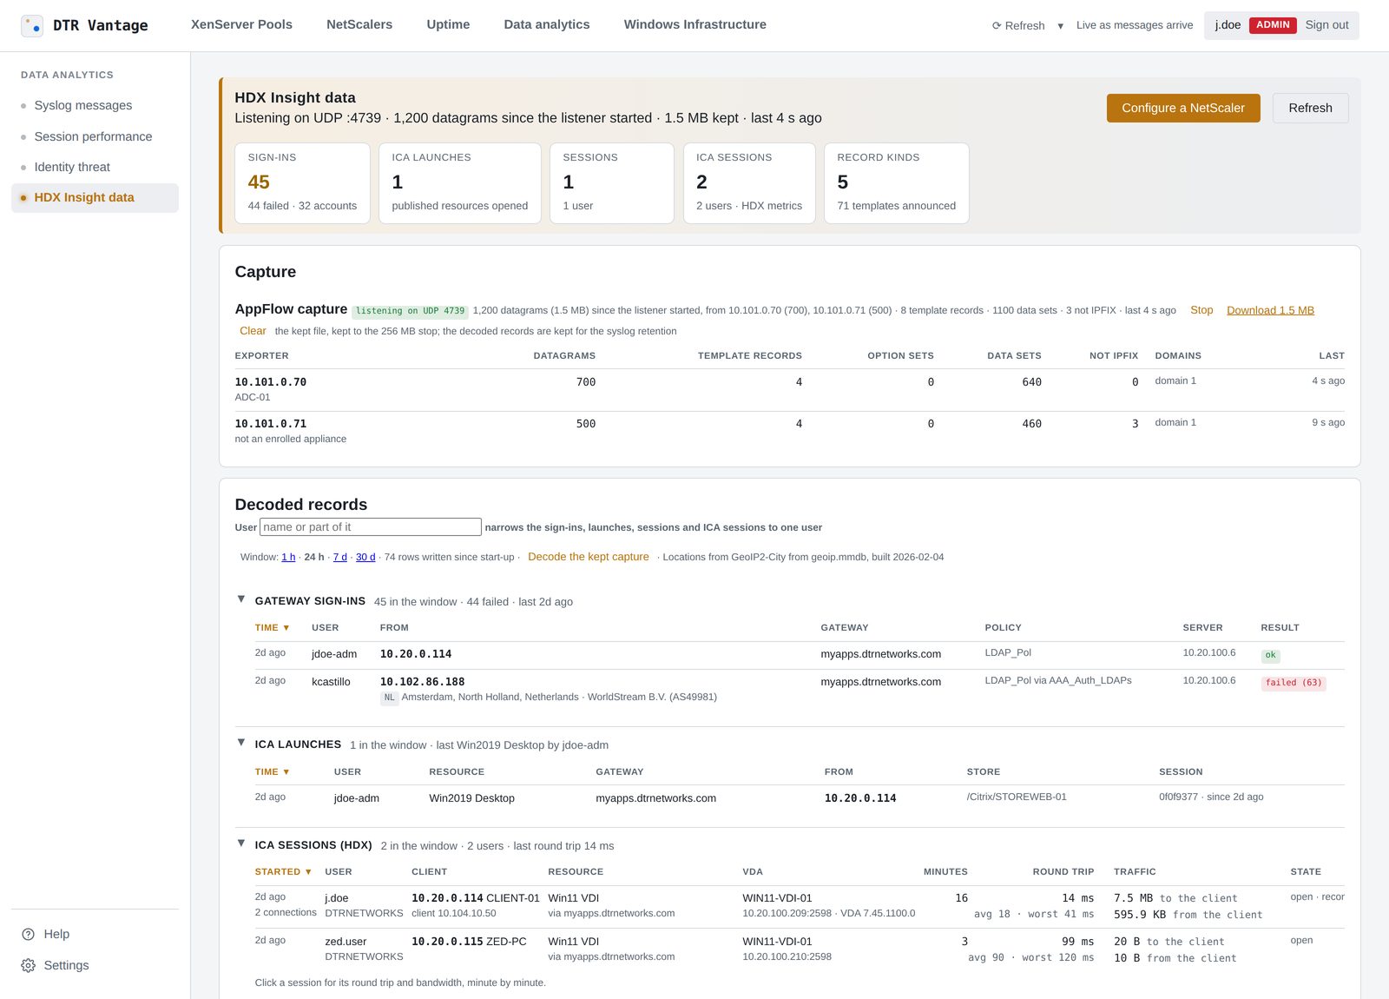Select Syslog messages in sidebar
This screenshot has height=999, width=1389.
pos(83,105)
